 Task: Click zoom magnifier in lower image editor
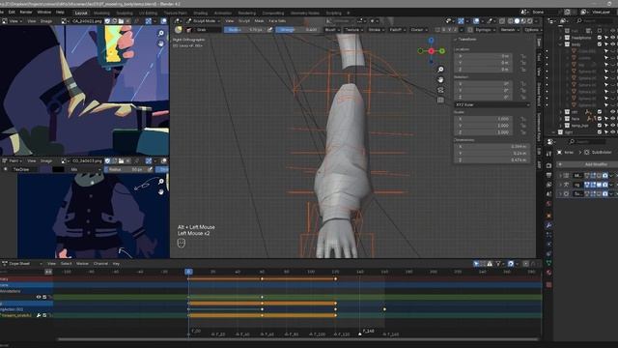(x=161, y=182)
